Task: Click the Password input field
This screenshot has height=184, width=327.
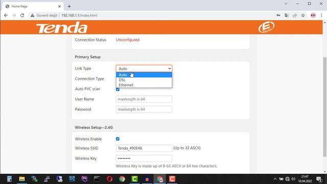Action: coord(144,109)
